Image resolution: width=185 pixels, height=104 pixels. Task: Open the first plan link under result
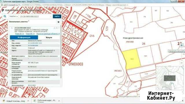pyautogui.click(x=19, y=34)
